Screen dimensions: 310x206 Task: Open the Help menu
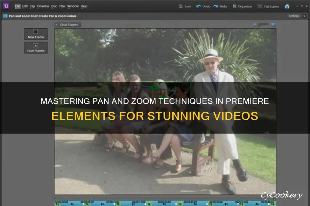click(84, 6)
